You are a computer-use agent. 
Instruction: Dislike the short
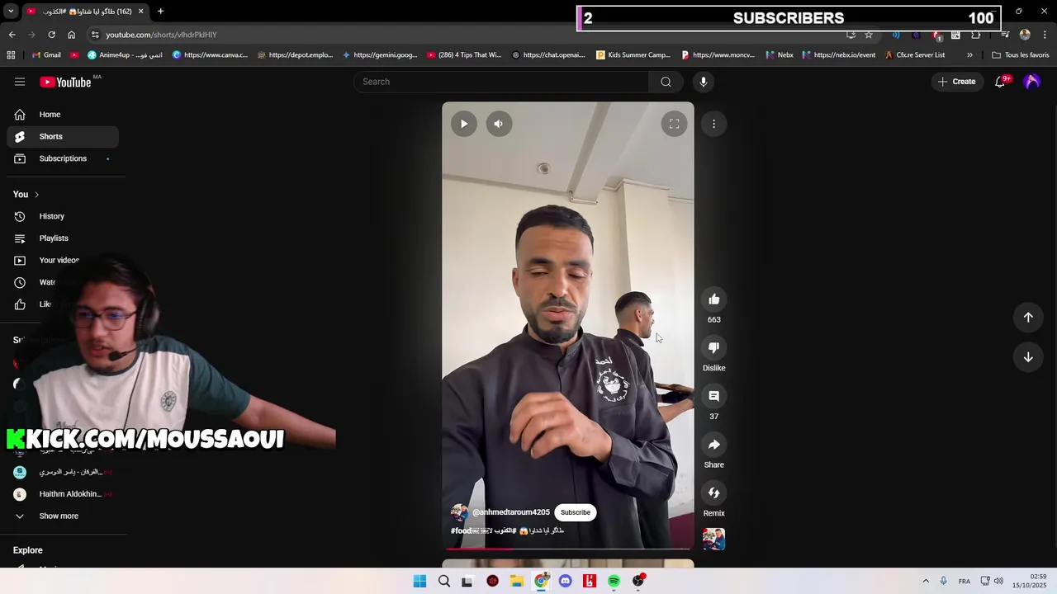(x=714, y=348)
